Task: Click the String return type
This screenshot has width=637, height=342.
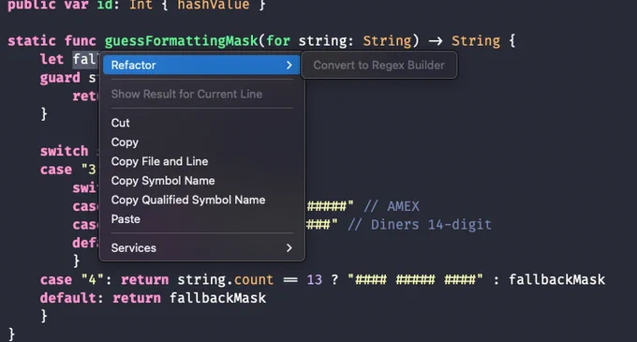Action: click(x=476, y=40)
